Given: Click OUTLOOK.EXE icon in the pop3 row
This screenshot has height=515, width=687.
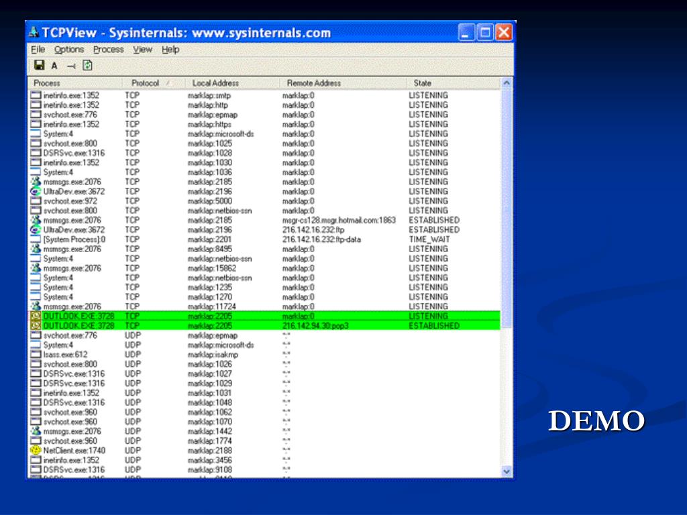Looking at the screenshot, I should pos(36,325).
